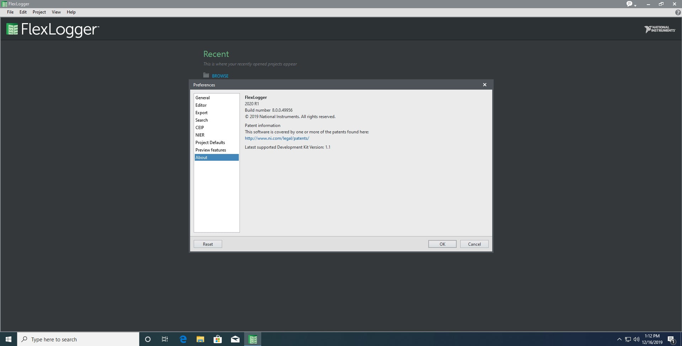This screenshot has height=346, width=682.
Task: Open FlexLogger from the taskbar
Action: tap(253, 339)
